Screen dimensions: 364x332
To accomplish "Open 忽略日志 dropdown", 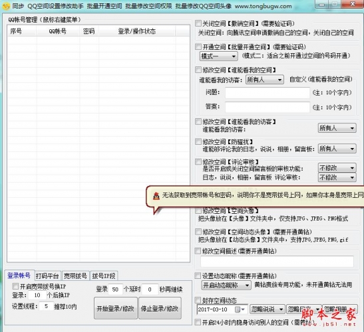I will [x=303, y=309].
